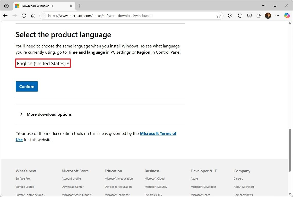View site security information via the lock

click(44, 16)
